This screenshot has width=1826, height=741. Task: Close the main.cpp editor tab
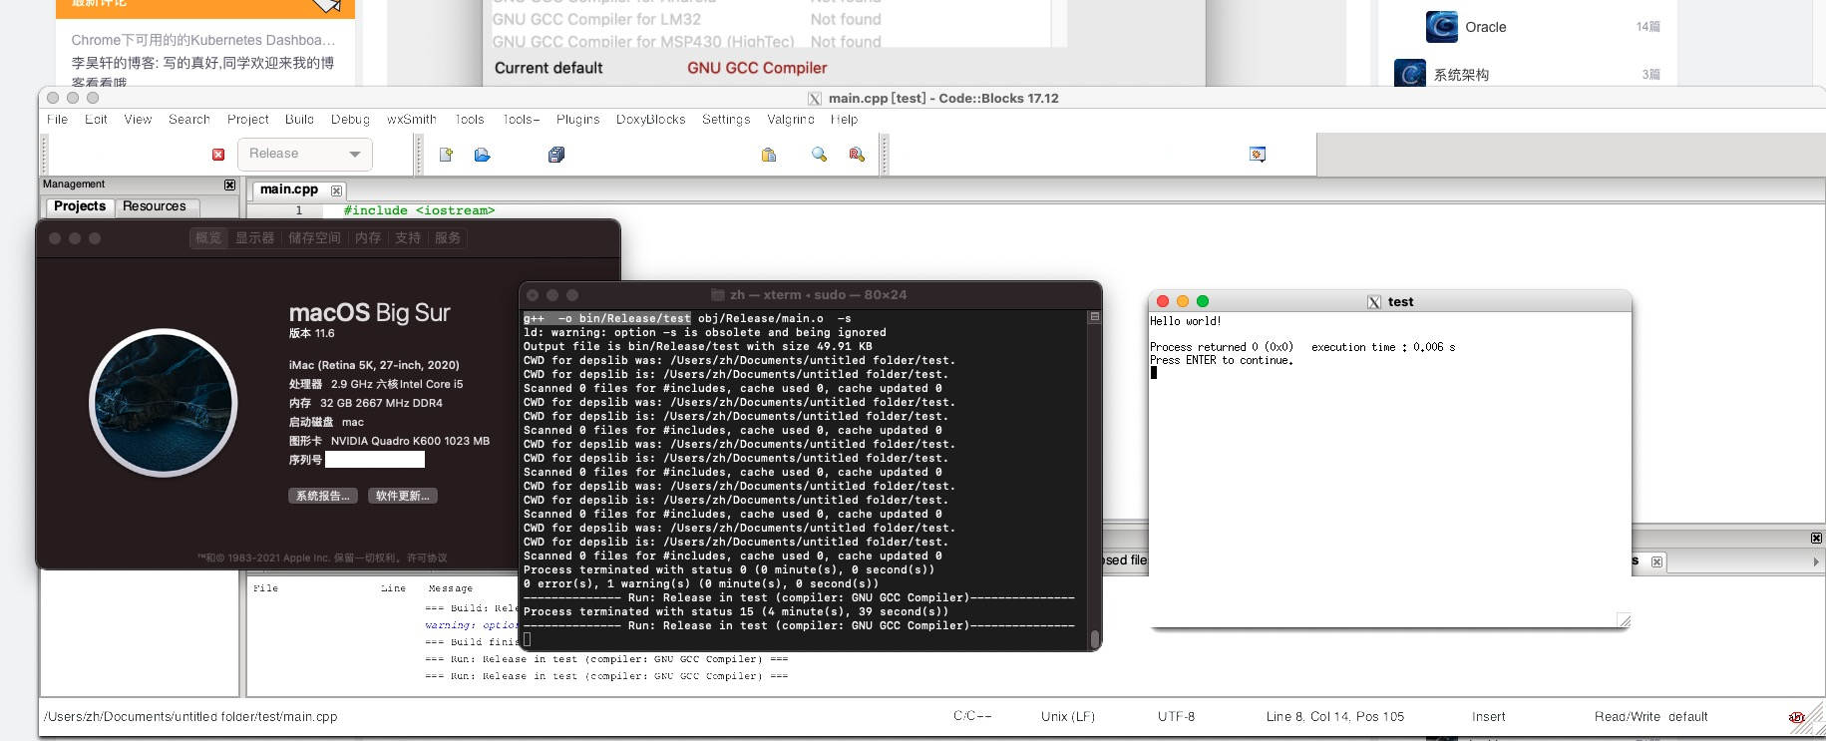coord(337,190)
